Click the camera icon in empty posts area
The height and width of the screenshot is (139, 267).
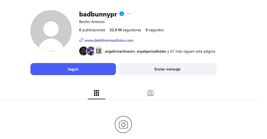123,124
